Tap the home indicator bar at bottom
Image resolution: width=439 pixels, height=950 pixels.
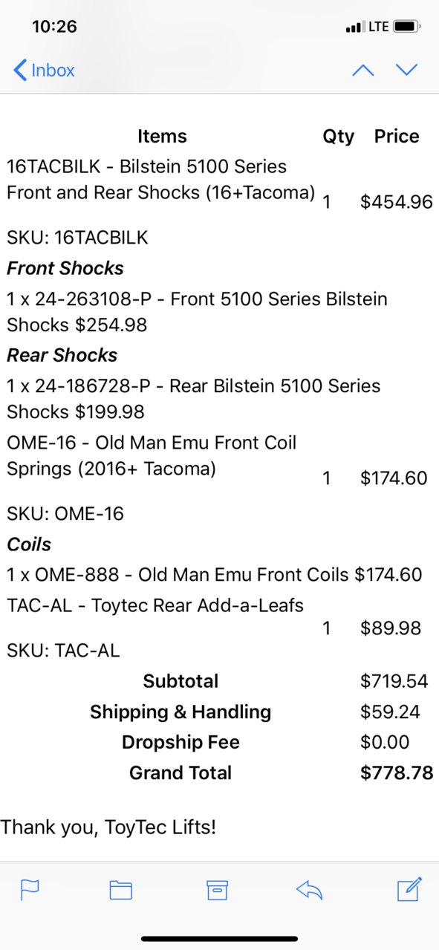[219, 939]
